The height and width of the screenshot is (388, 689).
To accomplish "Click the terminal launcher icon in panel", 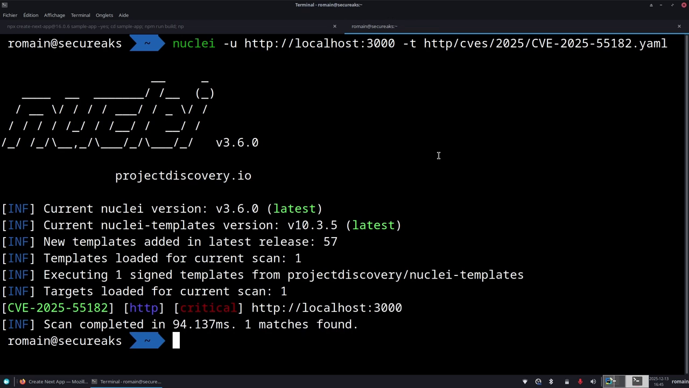I will pos(637,382).
